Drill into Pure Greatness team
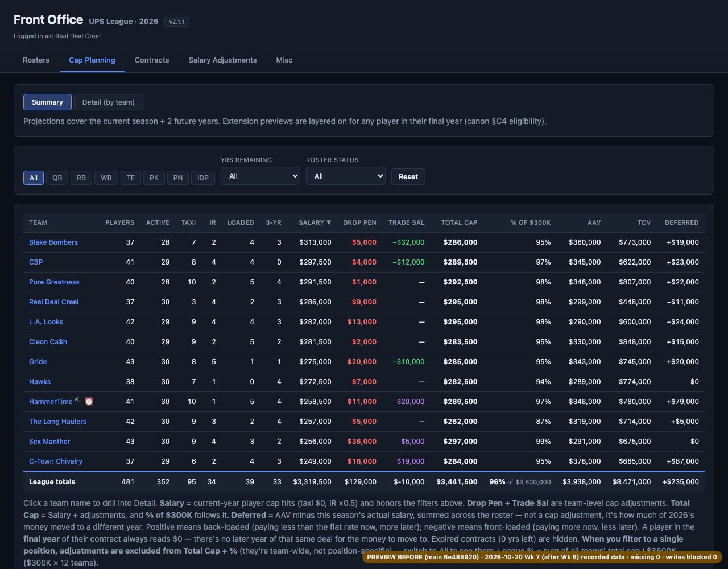This screenshot has height=569, width=728. click(54, 282)
